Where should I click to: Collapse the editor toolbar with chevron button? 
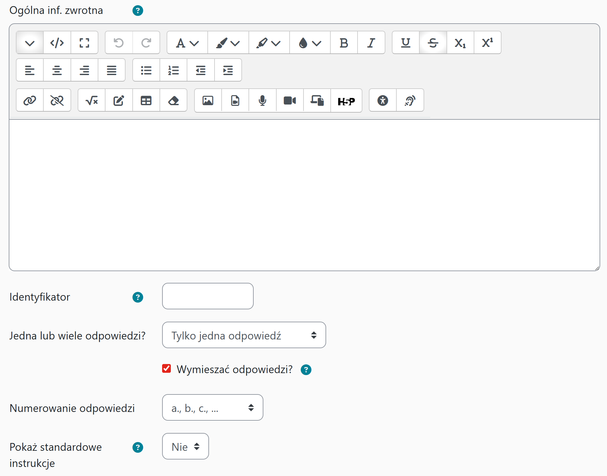30,43
